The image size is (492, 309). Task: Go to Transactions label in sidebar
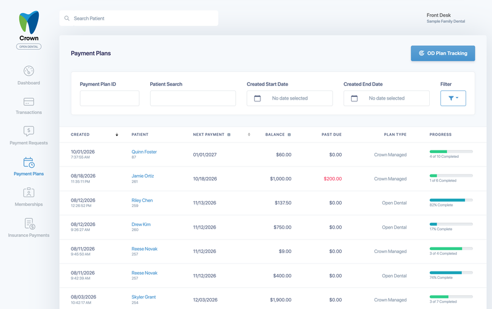[28, 112]
